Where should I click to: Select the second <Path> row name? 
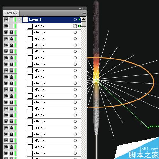click(x=39, y=32)
